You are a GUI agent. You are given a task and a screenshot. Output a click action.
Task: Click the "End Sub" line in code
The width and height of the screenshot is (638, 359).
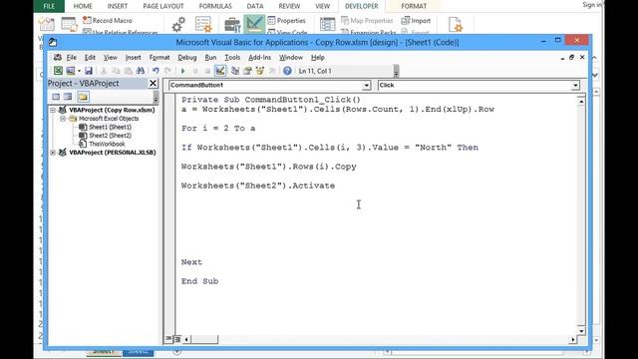(x=199, y=281)
